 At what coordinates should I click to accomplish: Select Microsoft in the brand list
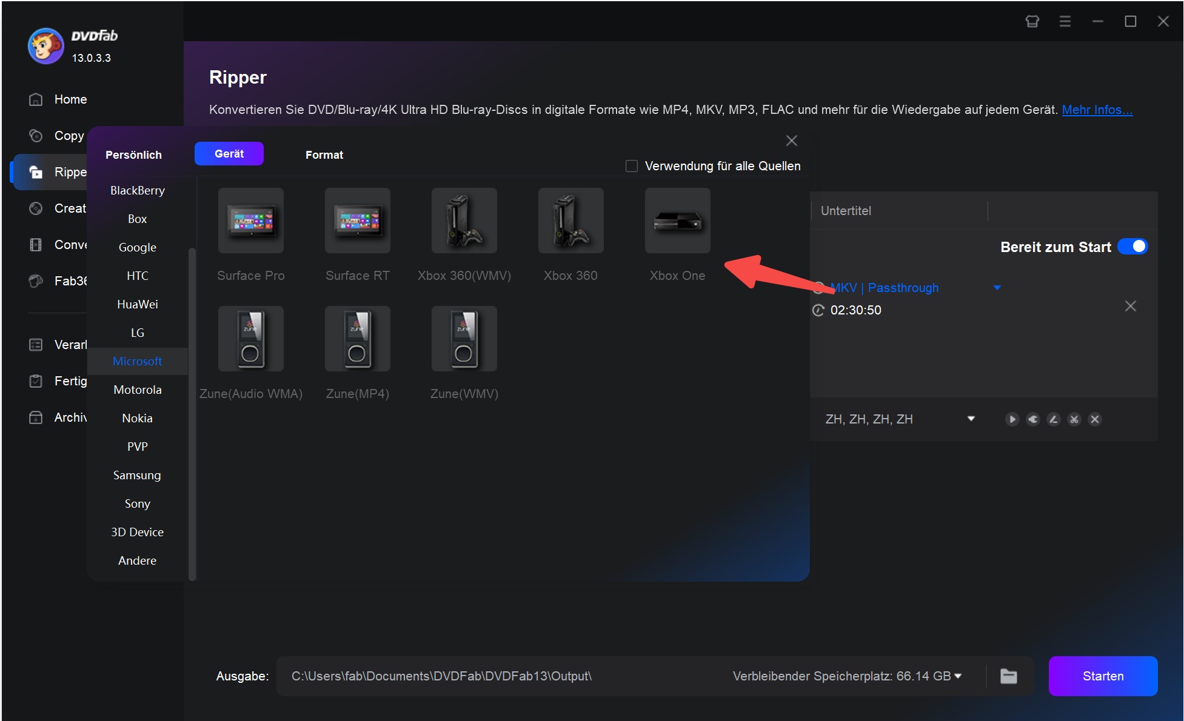138,361
